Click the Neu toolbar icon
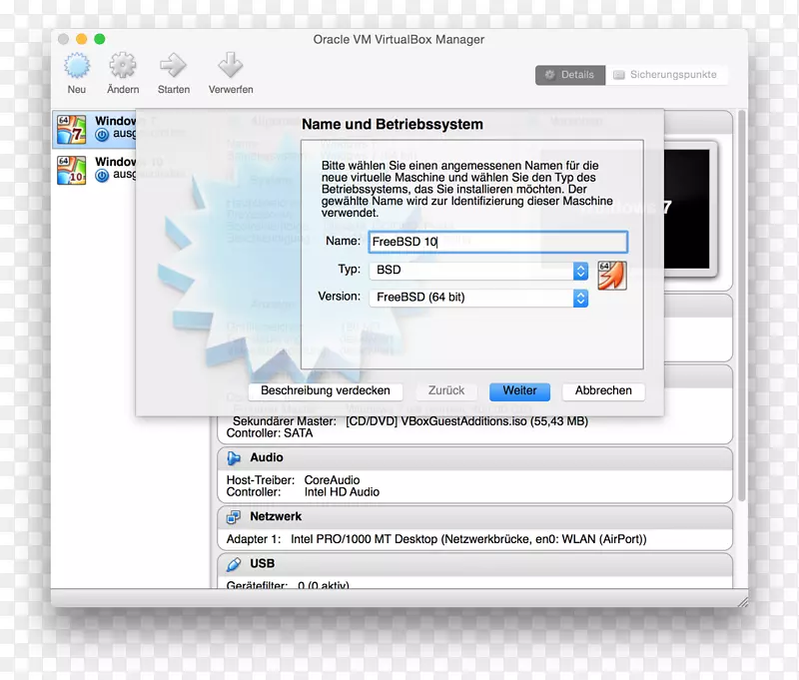 [77, 66]
